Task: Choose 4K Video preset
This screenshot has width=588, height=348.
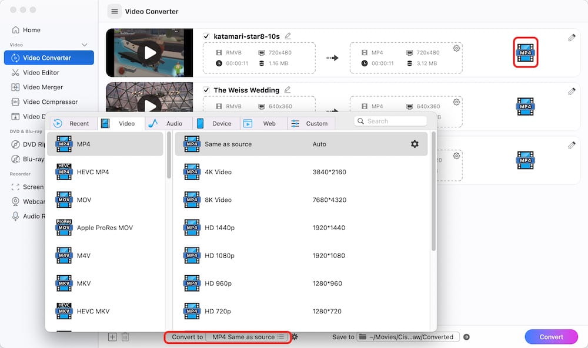Action: (301, 172)
